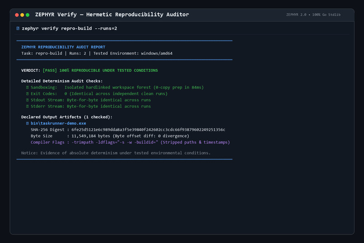Screen dimensions: 364x243
Task: Click 'Detailed Determinism Audit Checks:' heading
Action: point(62,81)
